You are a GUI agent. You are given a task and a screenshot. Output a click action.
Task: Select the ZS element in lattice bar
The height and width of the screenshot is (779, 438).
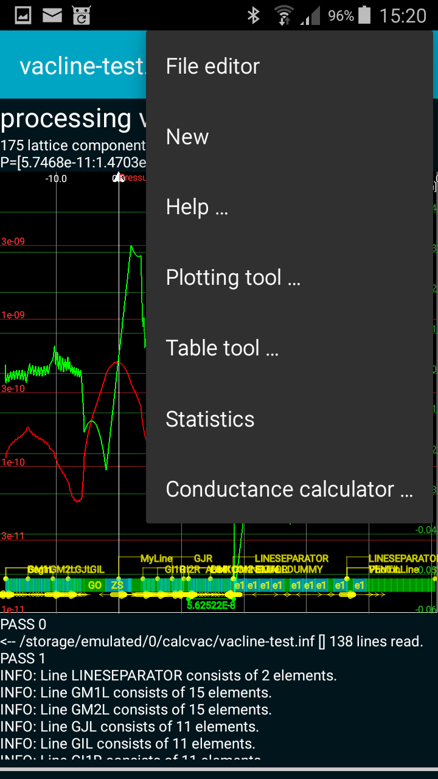pos(117,585)
